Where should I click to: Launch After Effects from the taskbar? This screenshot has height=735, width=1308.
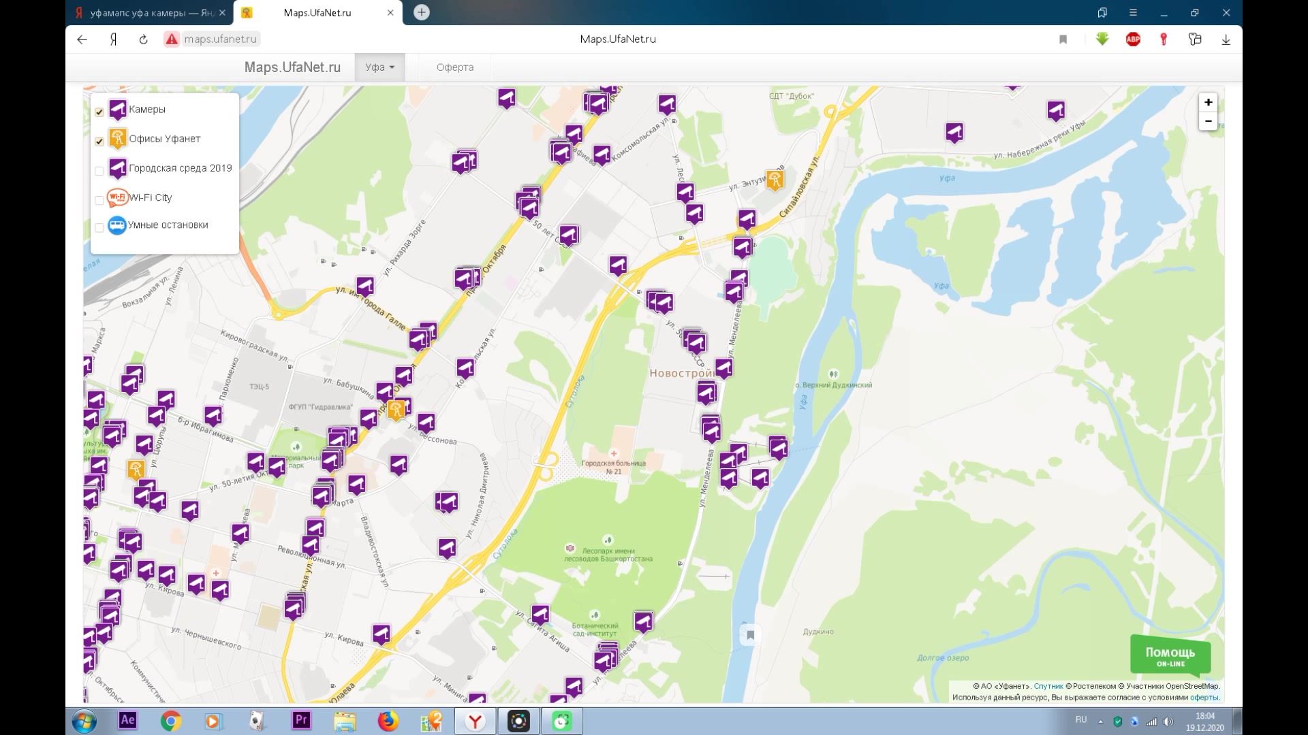click(127, 721)
